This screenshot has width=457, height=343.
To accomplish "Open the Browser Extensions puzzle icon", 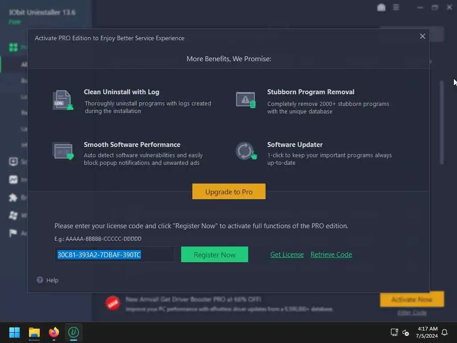I will coord(13,197).
